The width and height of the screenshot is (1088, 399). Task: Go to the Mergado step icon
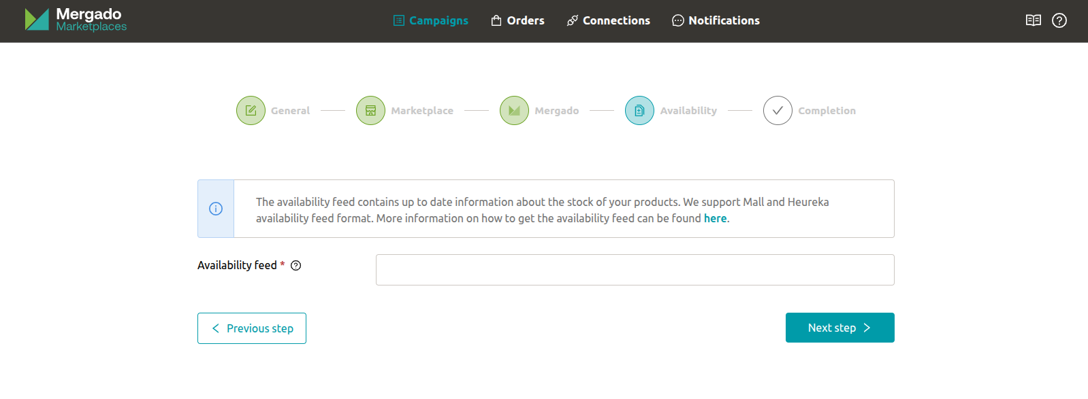[x=514, y=111]
